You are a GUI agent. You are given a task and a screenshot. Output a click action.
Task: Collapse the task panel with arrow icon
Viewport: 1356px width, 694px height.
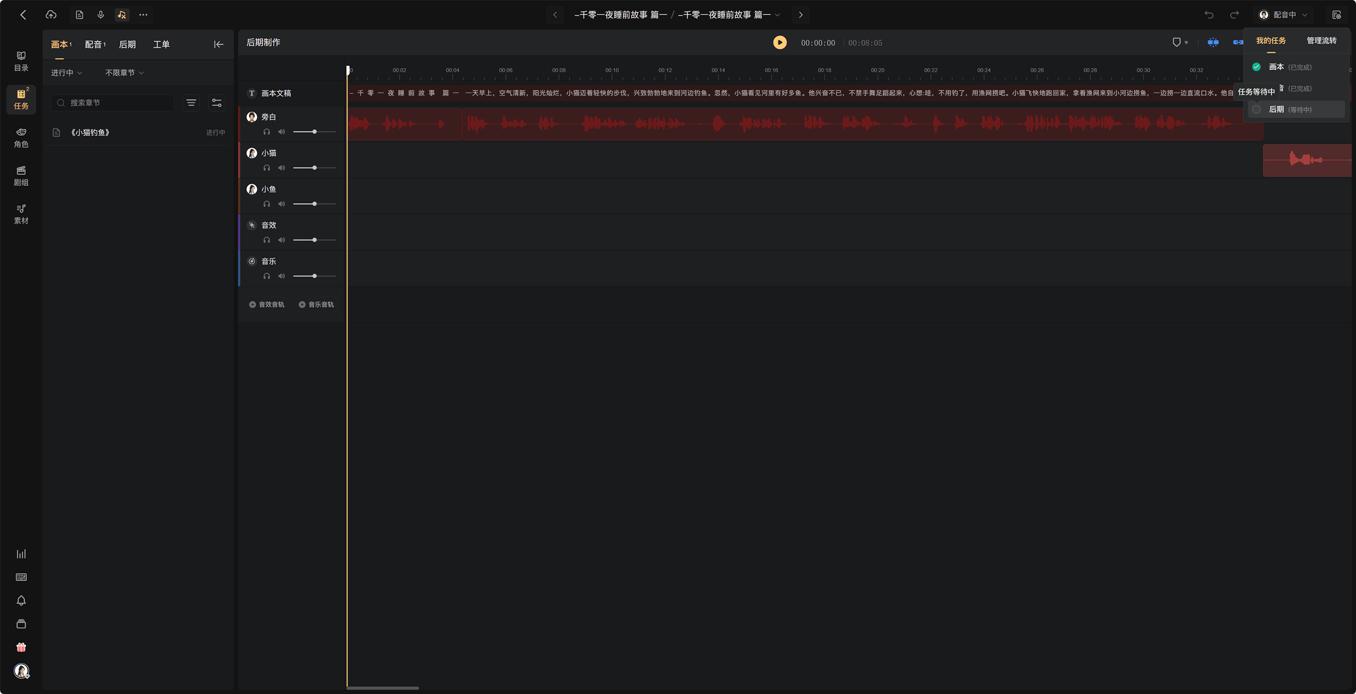pyautogui.click(x=218, y=45)
